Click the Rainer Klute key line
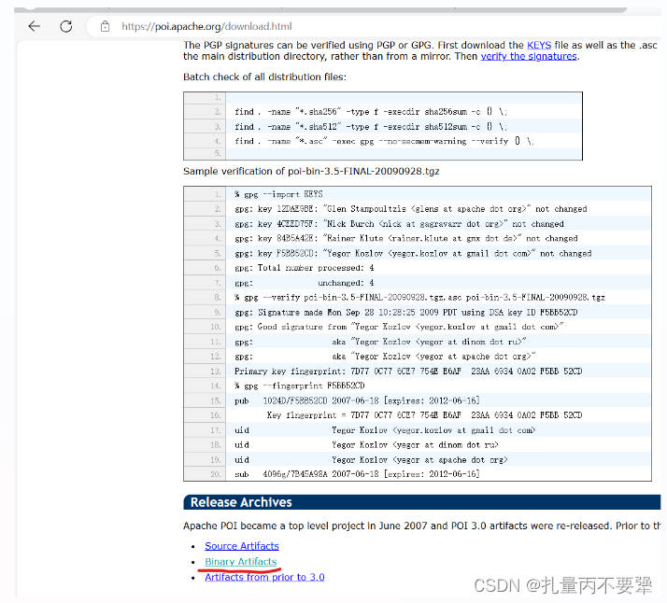667x603 pixels. click(405, 238)
